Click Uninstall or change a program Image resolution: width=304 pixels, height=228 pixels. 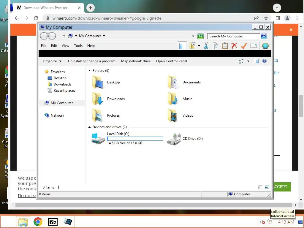coord(91,61)
